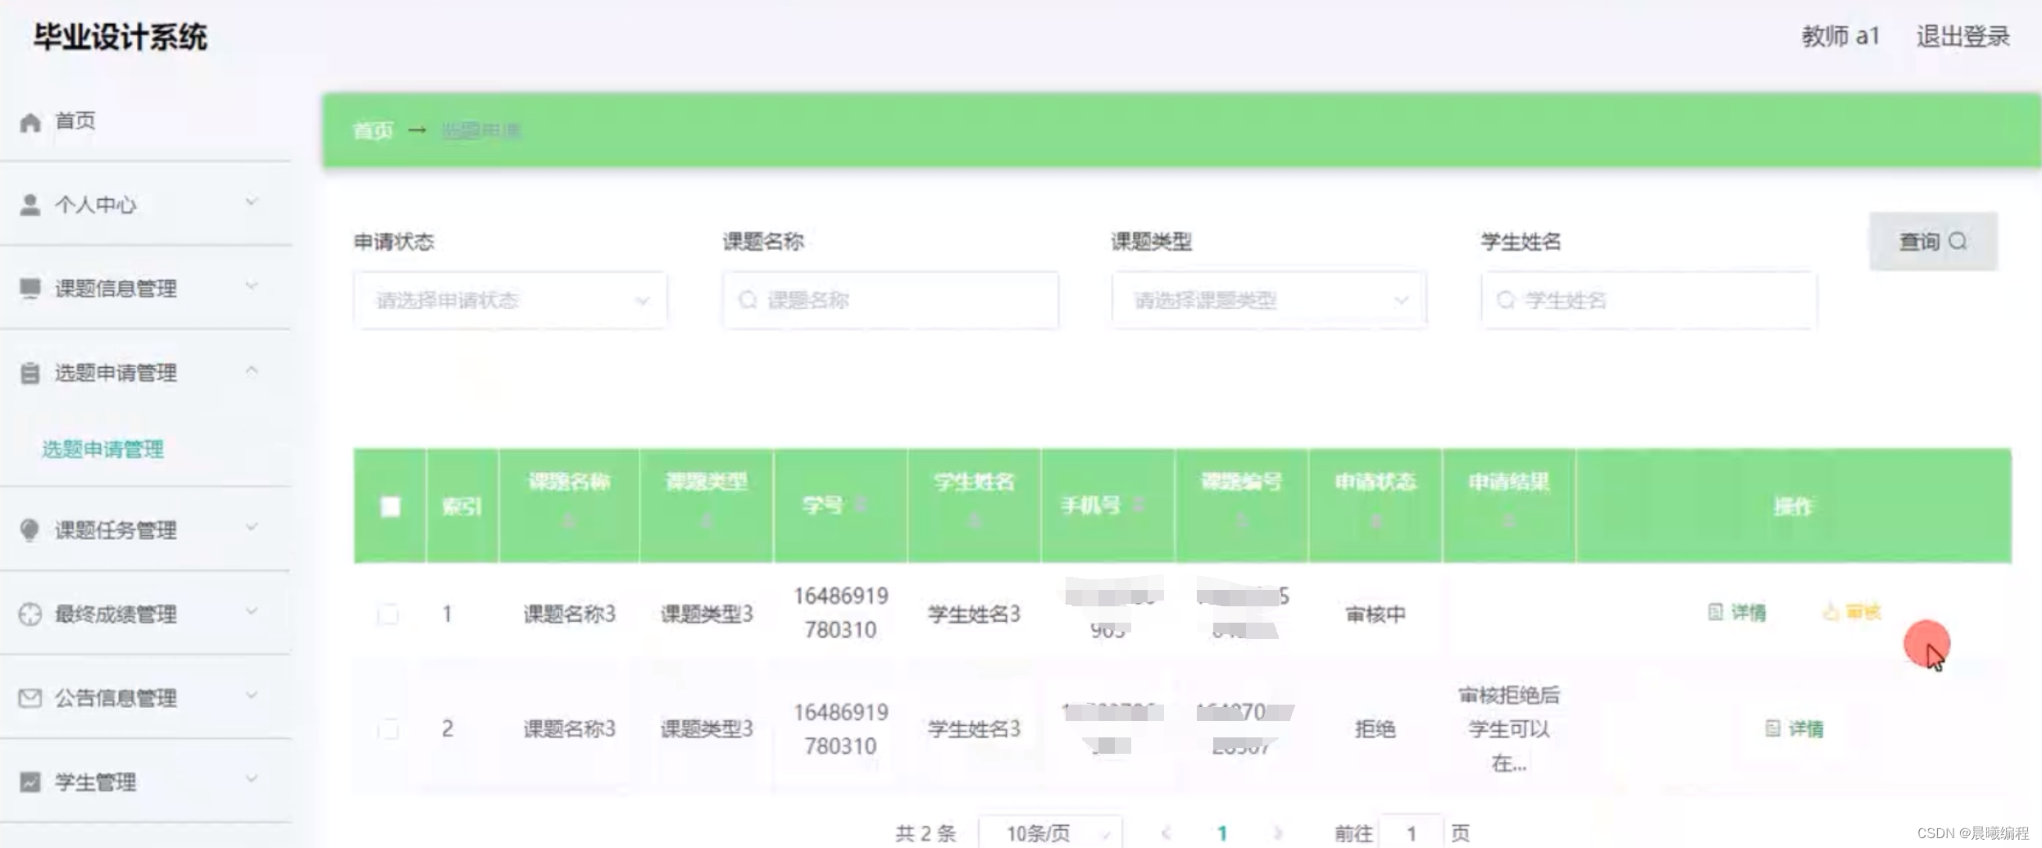The width and height of the screenshot is (2042, 848).
Task: Click the monitor icon beside 课题信息管理
Action: [30, 288]
